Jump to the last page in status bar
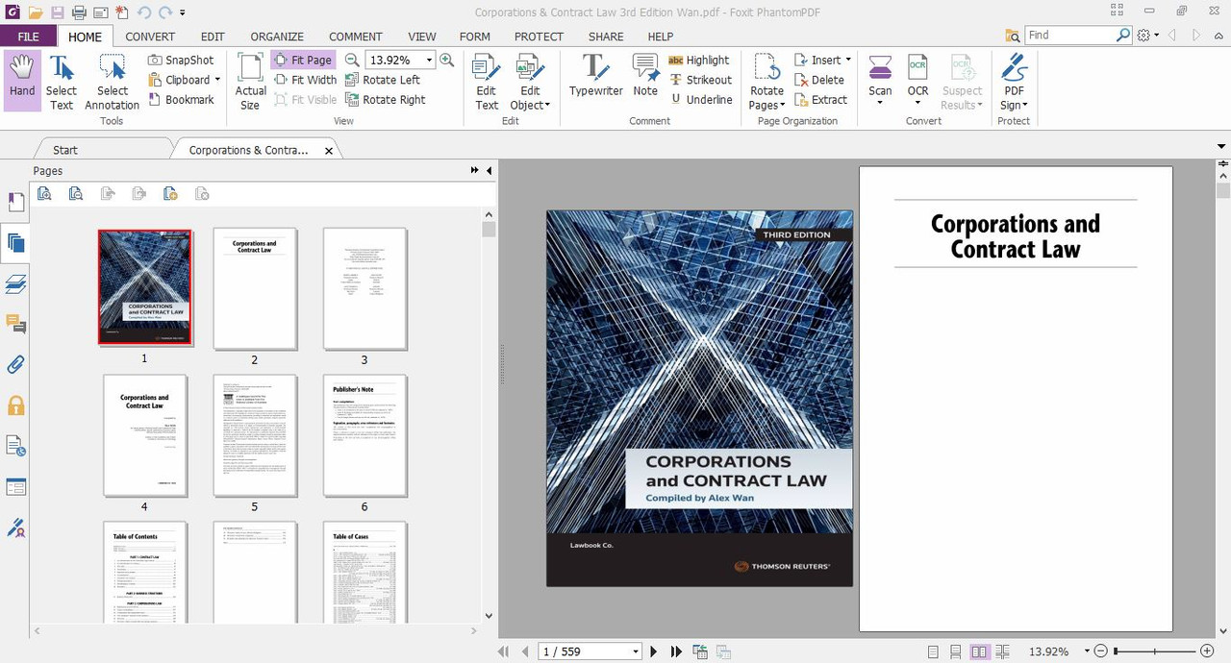 [676, 651]
